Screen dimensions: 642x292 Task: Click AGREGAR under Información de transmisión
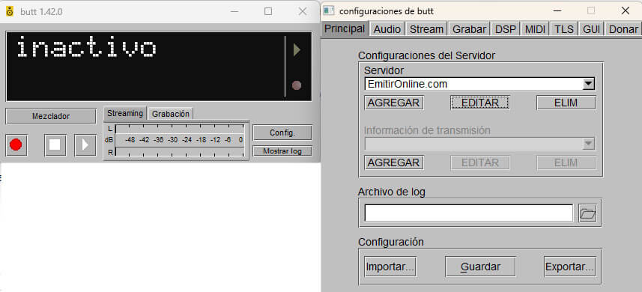(394, 162)
